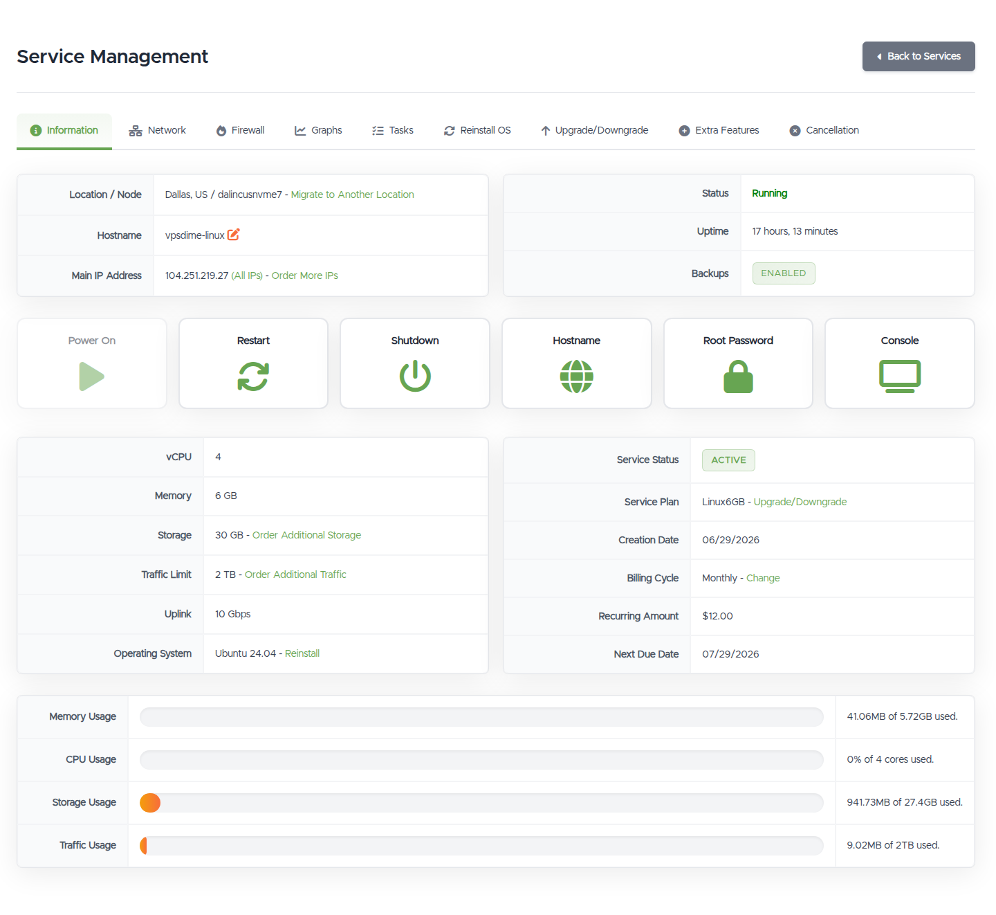Image resolution: width=996 pixels, height=915 pixels.
Task: Click the ACTIVE service status badge
Action: pyautogui.click(x=728, y=460)
